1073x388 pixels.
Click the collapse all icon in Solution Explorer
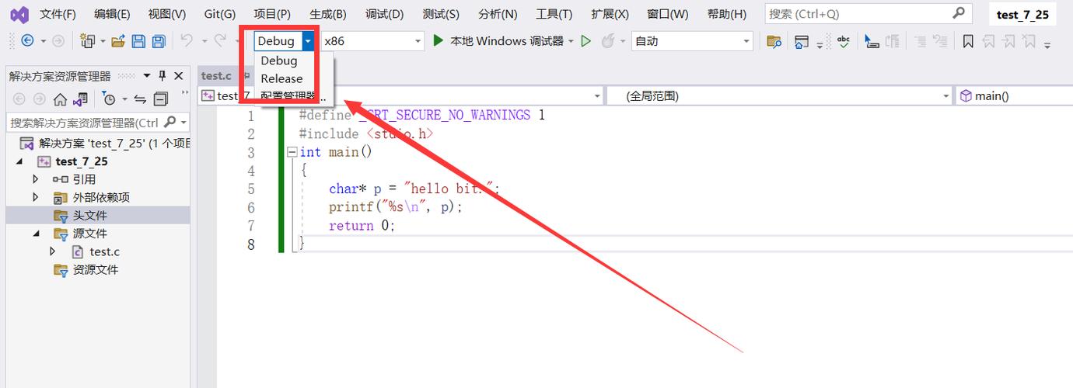tap(160, 99)
